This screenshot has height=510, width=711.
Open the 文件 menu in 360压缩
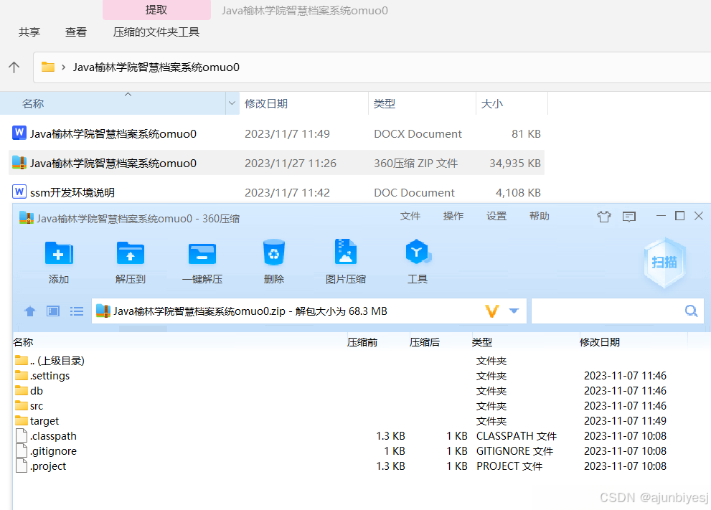coord(410,216)
